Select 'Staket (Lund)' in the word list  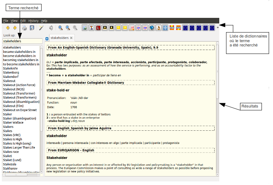pyautogui.click(x=12, y=160)
